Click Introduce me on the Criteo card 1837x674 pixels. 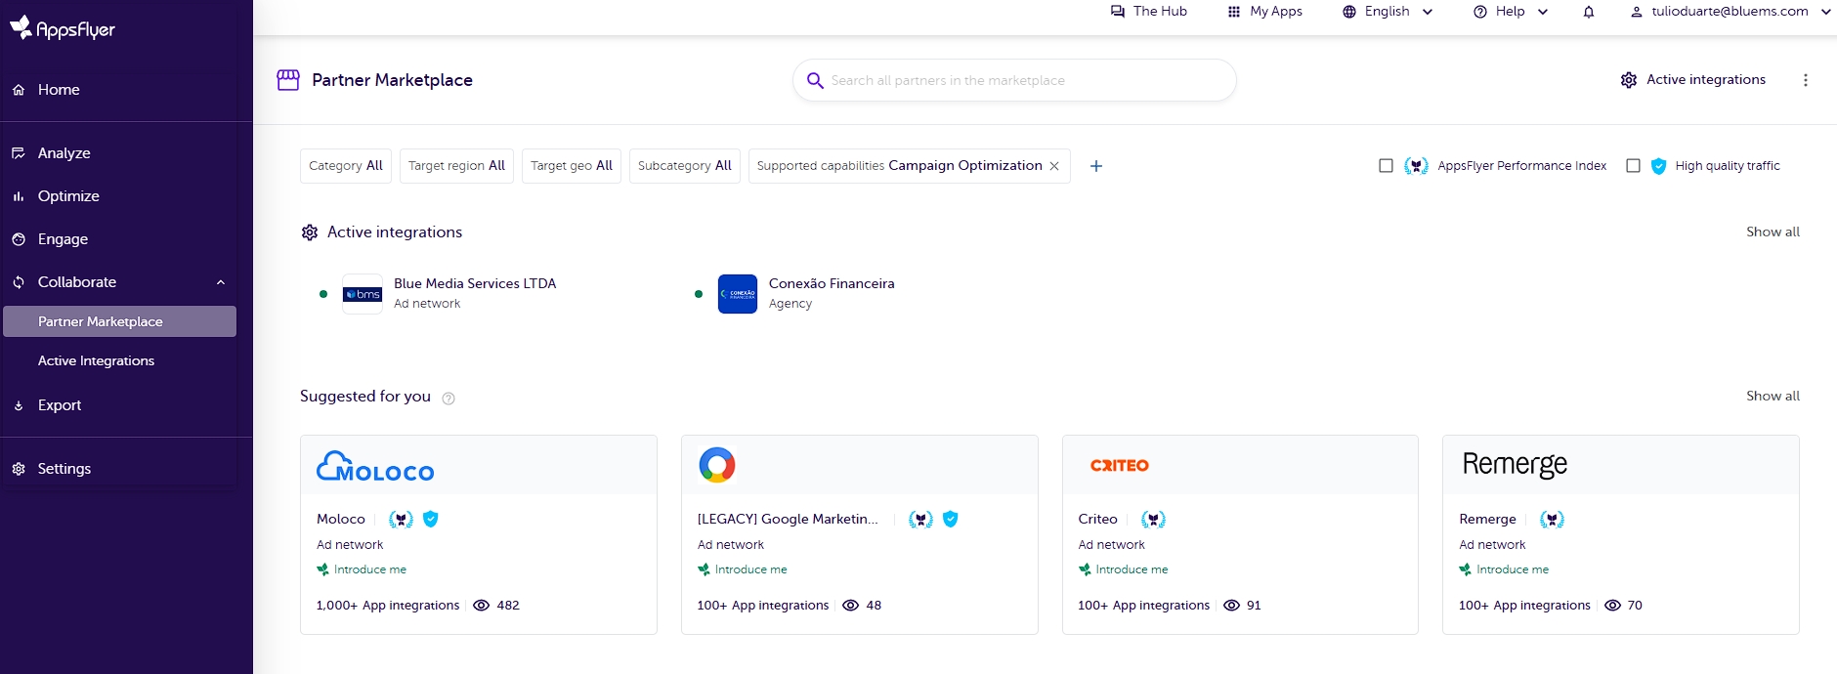[1131, 569]
